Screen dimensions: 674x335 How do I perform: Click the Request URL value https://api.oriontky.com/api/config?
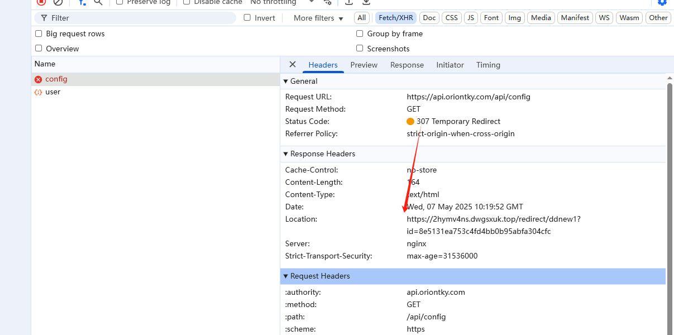(x=469, y=97)
